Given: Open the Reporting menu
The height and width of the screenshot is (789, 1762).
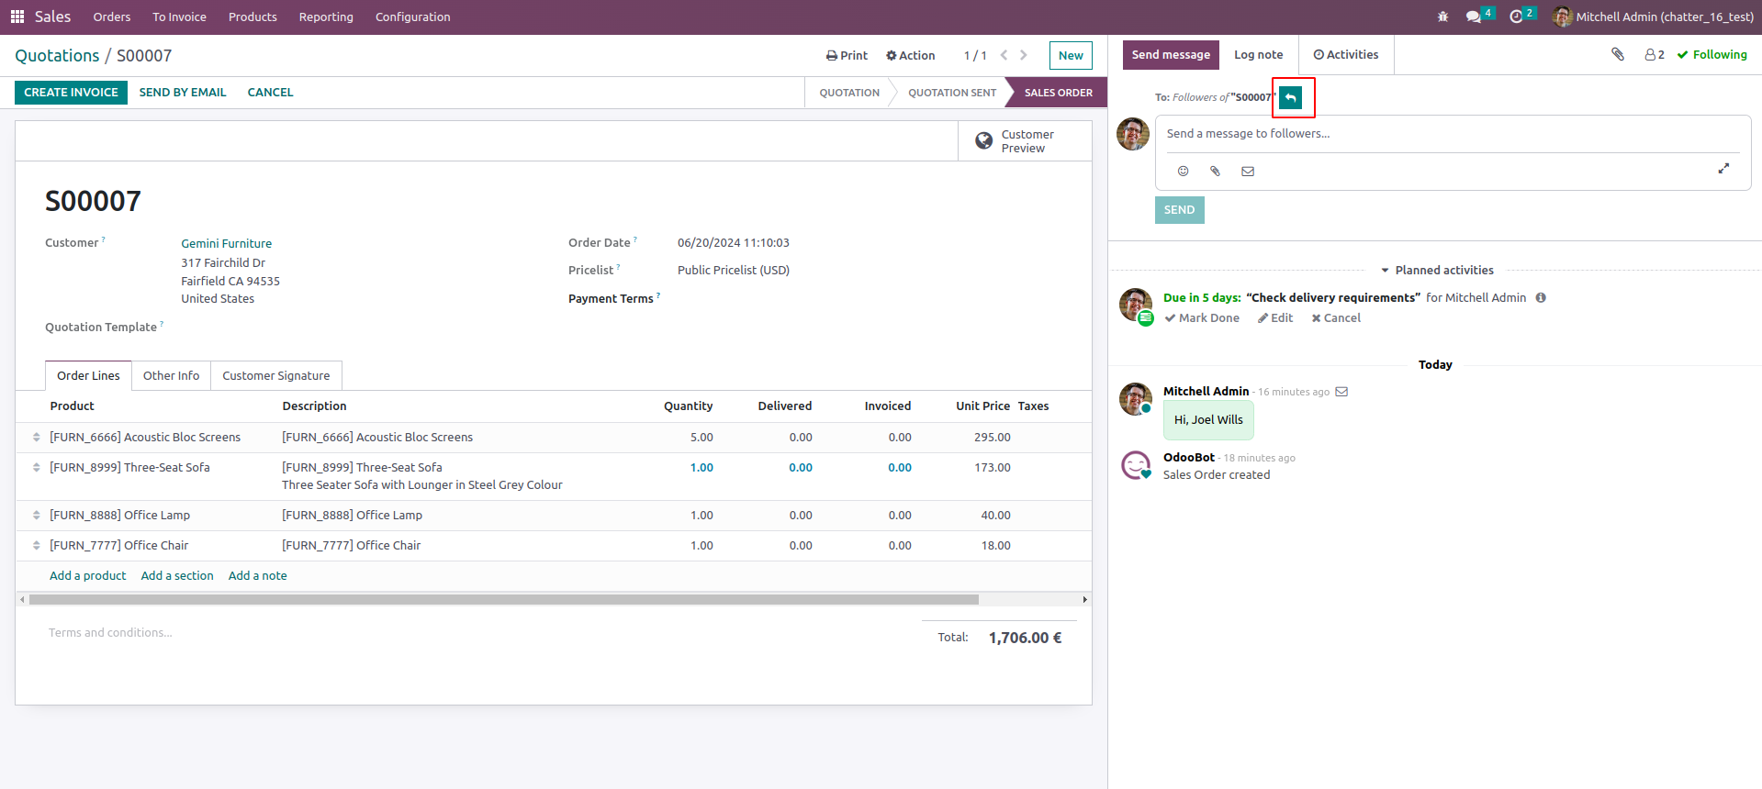Looking at the screenshot, I should pyautogui.click(x=326, y=17).
